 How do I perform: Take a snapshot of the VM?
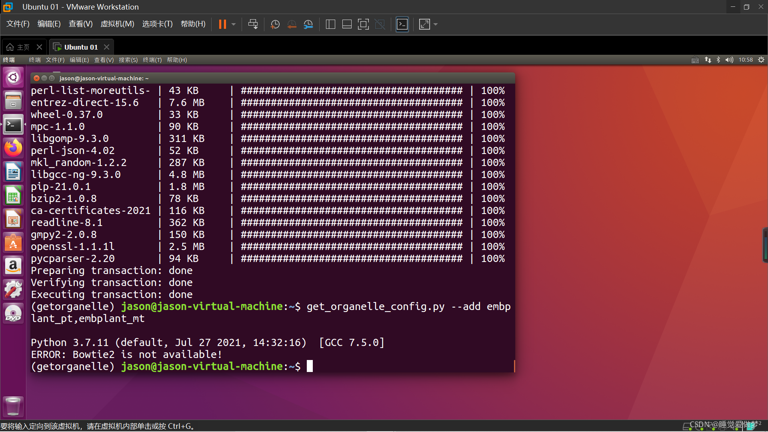click(x=275, y=24)
